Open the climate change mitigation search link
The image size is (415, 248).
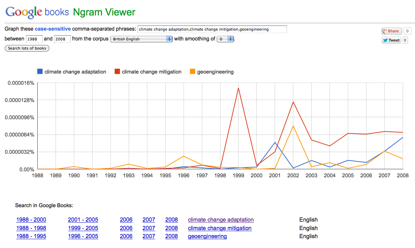[219, 228]
